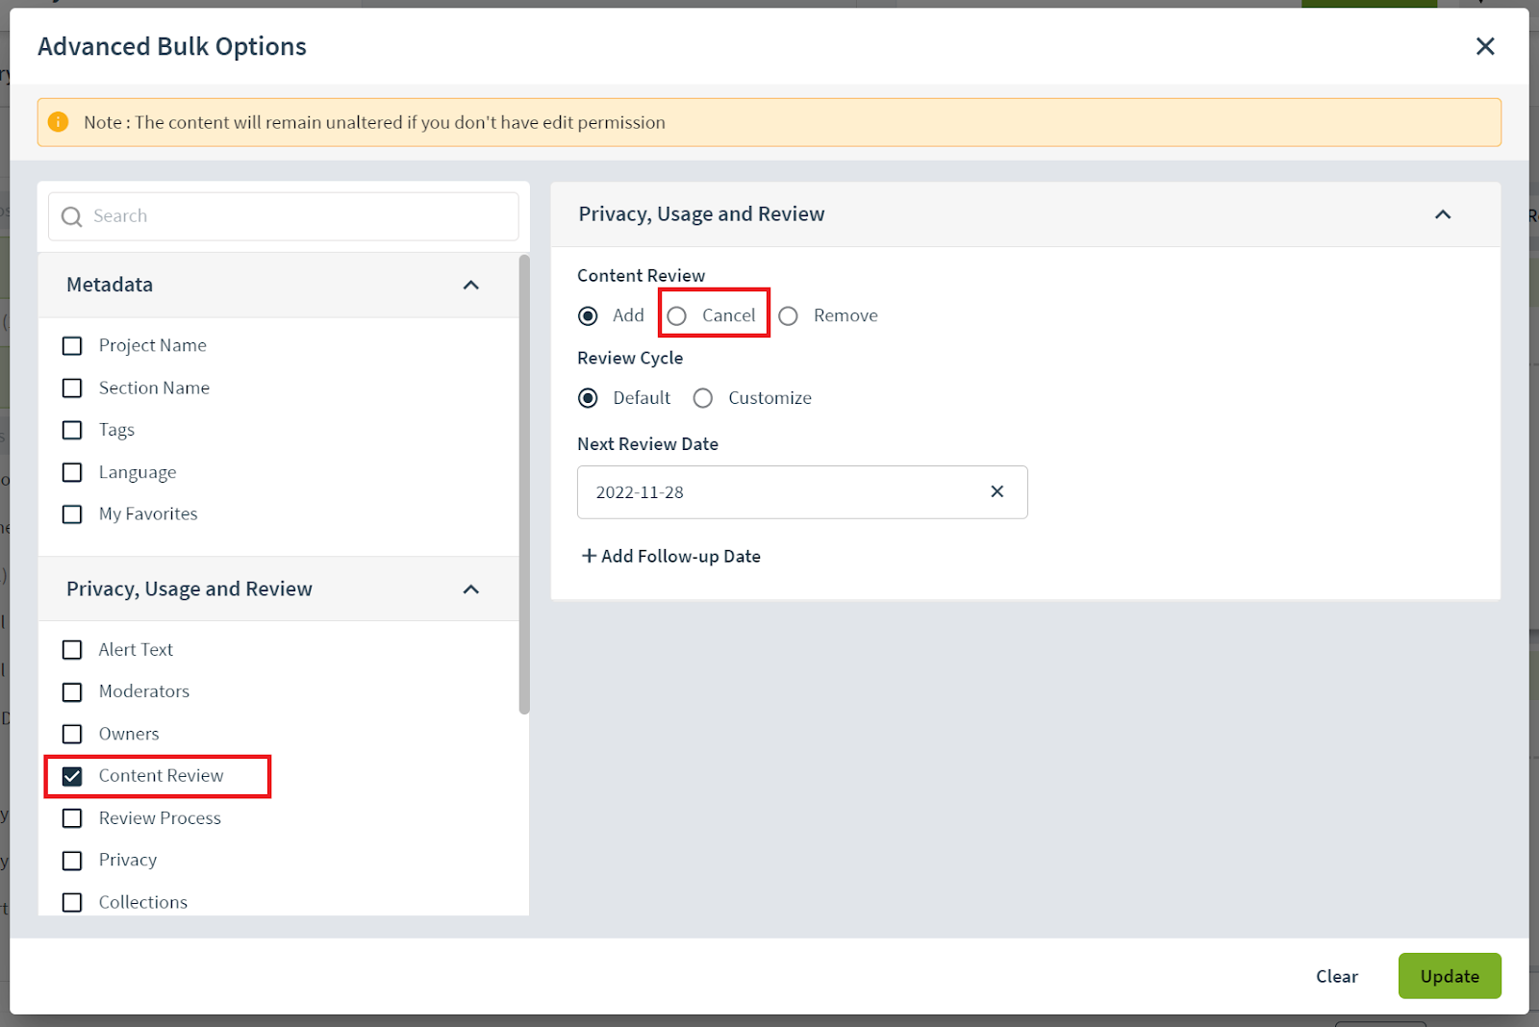1539x1027 pixels.
Task: Enable the Owners checkbox
Action: click(x=72, y=735)
